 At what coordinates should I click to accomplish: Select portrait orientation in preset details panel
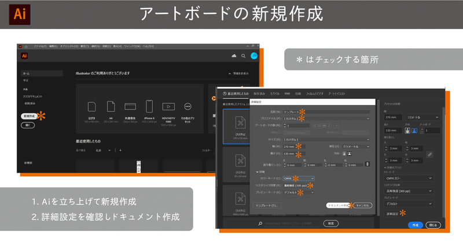[x=407, y=131]
